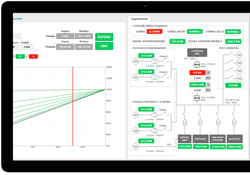The width and height of the screenshot is (250, 175).
Task: Select the G4 generator in Centrale Termoelettrica
Action: pos(136,114)
